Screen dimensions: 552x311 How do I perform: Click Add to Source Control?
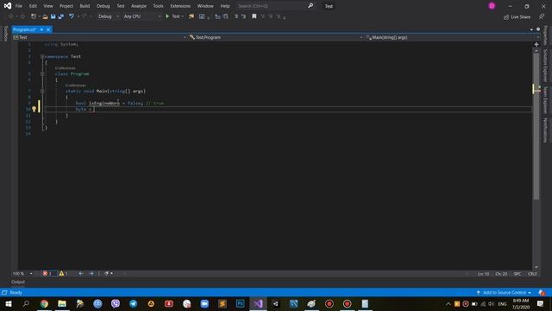pos(504,293)
